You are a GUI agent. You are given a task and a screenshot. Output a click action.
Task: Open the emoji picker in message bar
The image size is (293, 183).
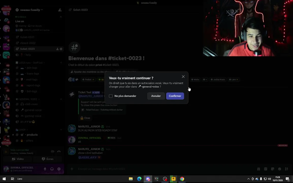click(x=280, y=169)
